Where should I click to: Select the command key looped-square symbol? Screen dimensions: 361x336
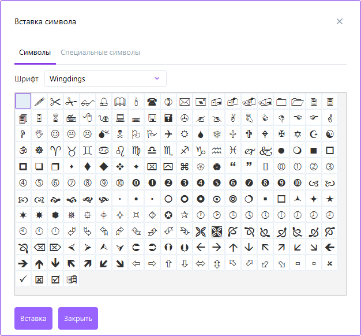click(x=184, y=166)
